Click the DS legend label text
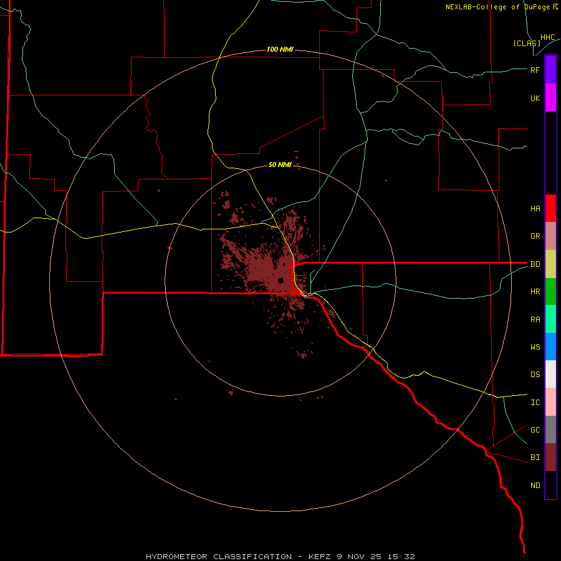This screenshot has width=561, height=561. [x=535, y=375]
